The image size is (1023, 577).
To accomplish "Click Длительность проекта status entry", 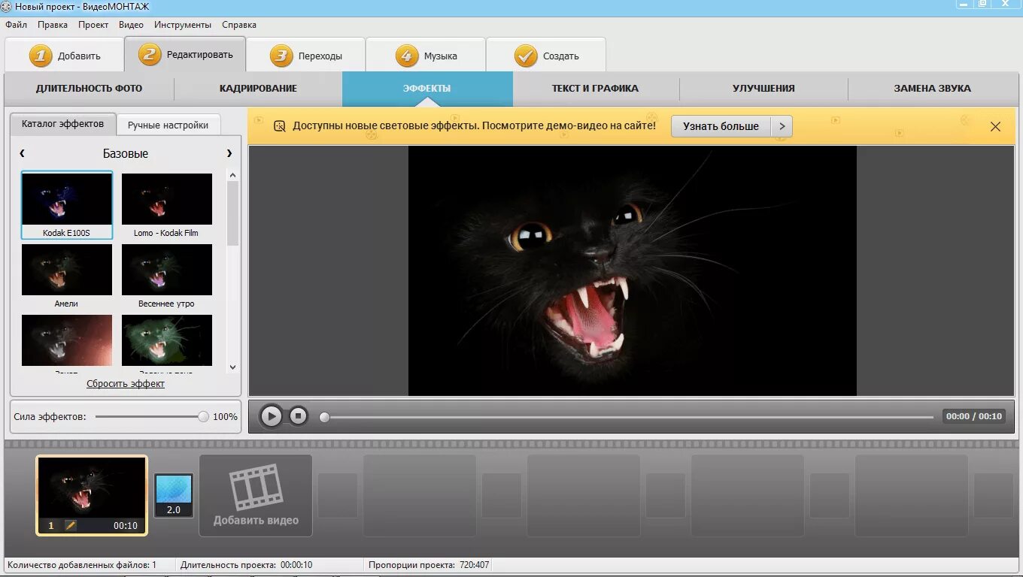I will 246,565.
